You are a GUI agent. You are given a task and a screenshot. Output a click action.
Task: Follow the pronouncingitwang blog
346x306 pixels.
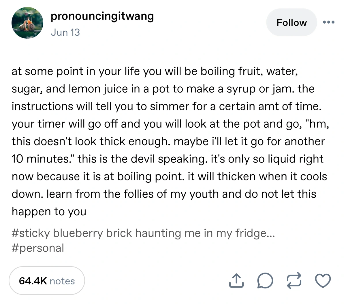click(291, 22)
